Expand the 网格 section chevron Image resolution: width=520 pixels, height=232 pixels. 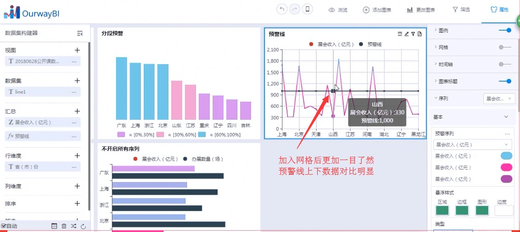pos(436,47)
